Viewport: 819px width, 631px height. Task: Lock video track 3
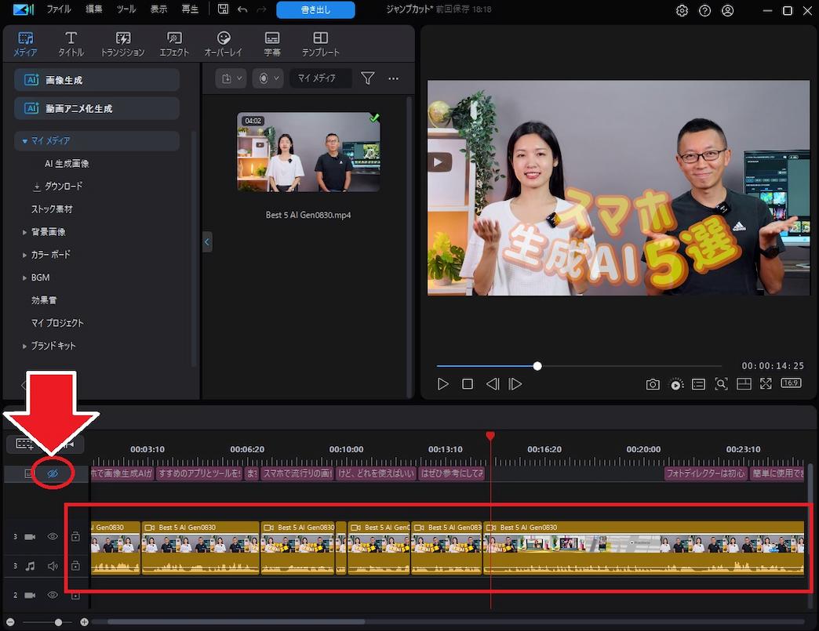tap(75, 537)
